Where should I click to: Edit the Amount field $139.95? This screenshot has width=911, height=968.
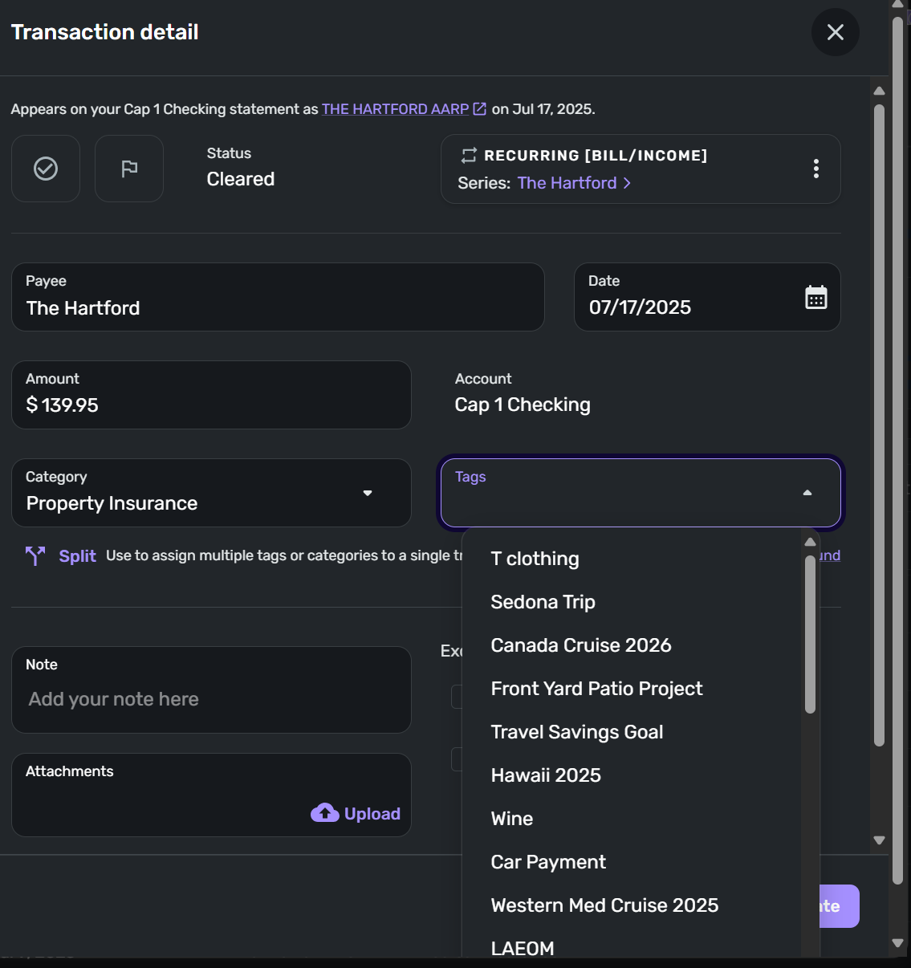point(211,395)
